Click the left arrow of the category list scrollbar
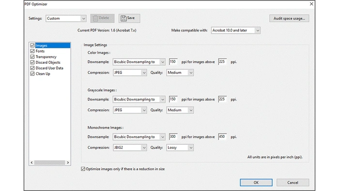 (32, 162)
